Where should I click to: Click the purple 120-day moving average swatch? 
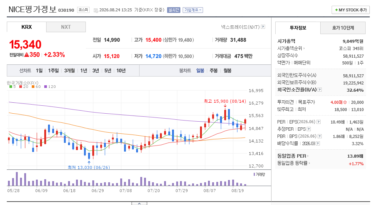(x=45, y=87)
